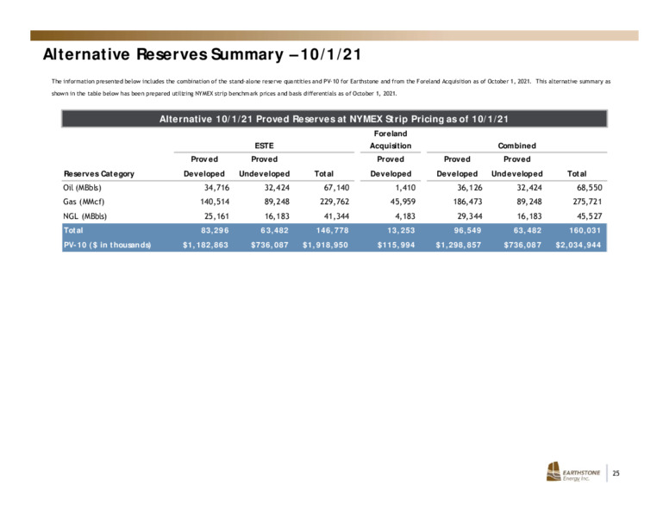
Task: Click the ESTE total gas value 229,762
Action: tap(334, 202)
